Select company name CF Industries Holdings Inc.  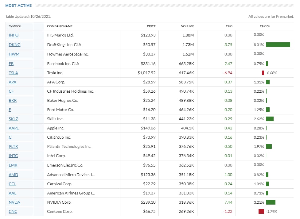pos(70,91)
